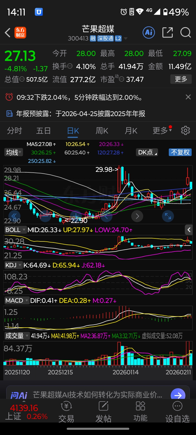Switch to the 月K chart tab
This screenshot has height=435, width=196.
click(131, 131)
